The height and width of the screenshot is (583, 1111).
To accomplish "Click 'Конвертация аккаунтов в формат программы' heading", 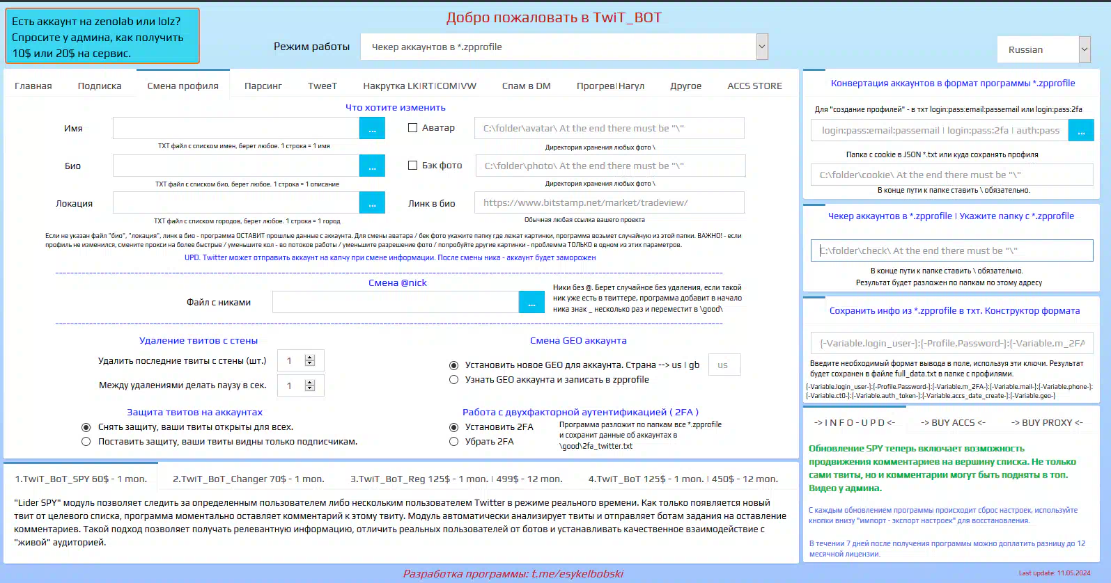I will [953, 83].
